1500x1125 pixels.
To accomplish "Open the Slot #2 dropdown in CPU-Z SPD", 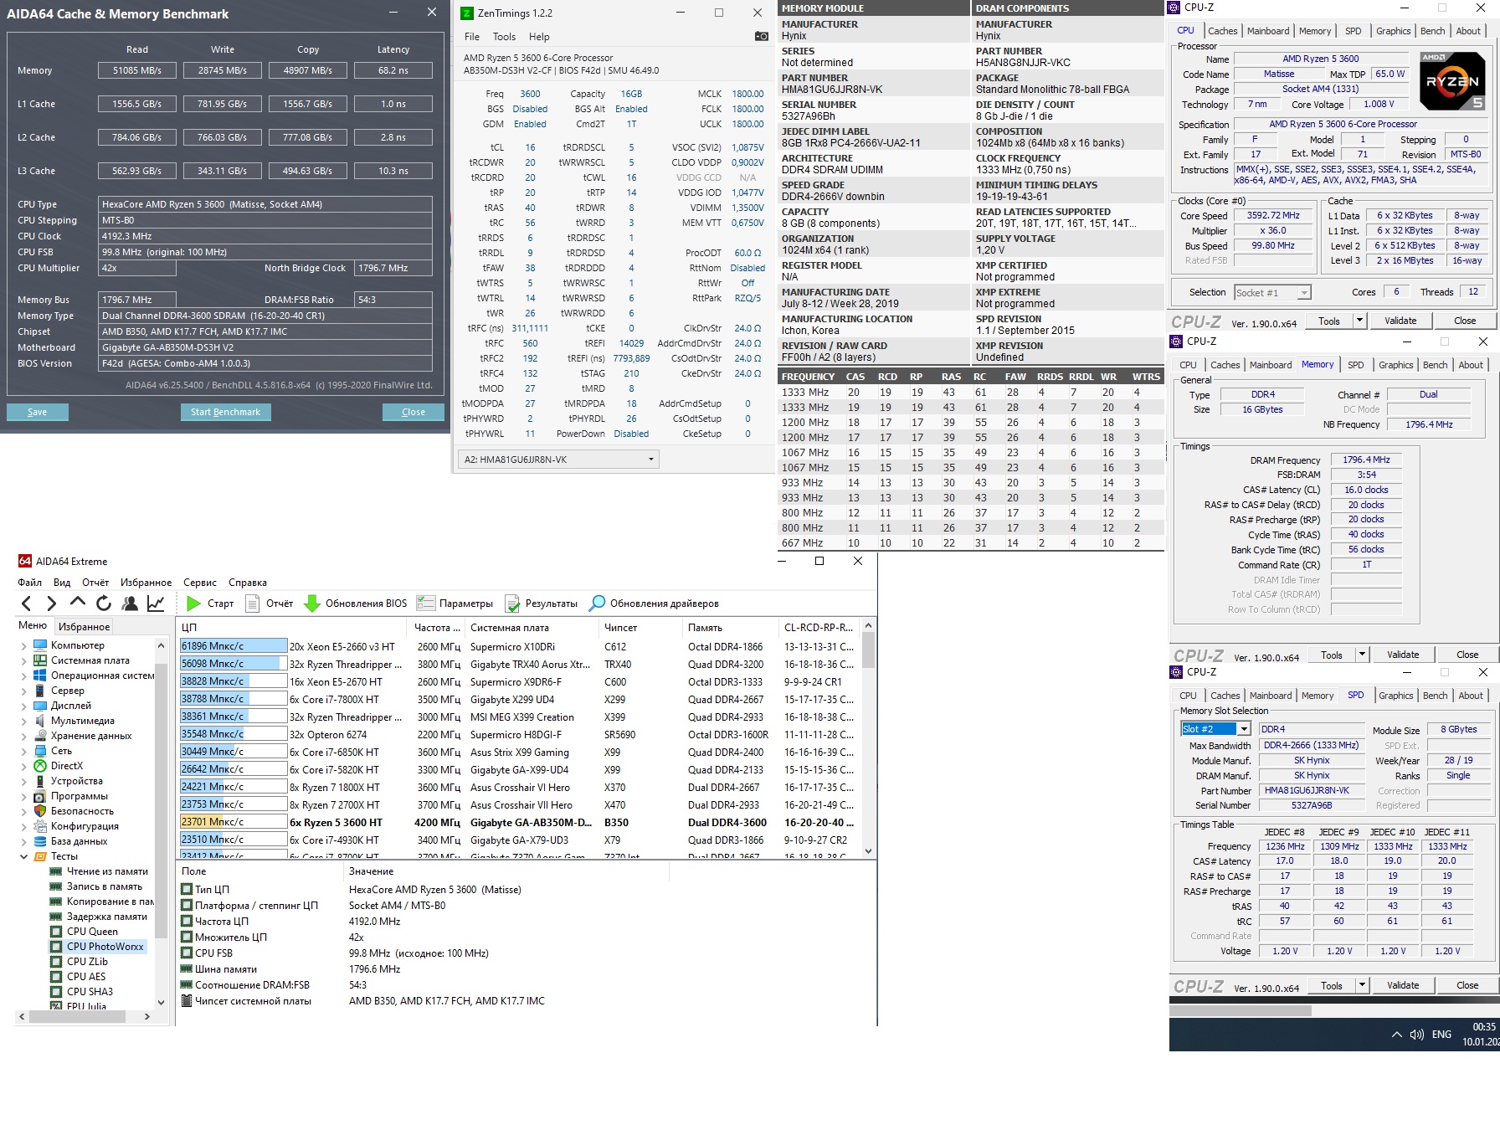I will pos(1244,729).
